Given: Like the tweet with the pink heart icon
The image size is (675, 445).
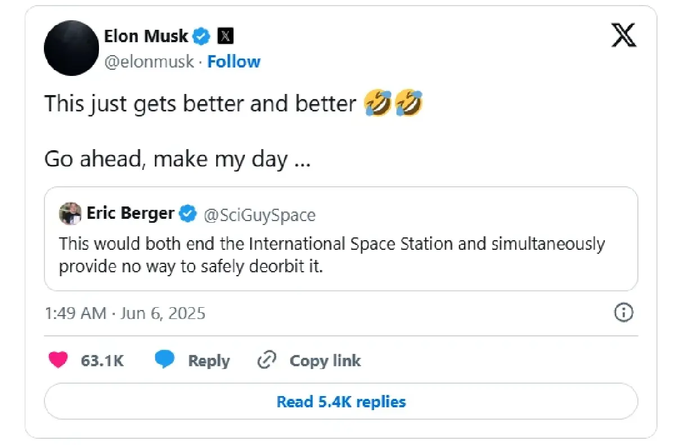Looking at the screenshot, I should 58,360.
